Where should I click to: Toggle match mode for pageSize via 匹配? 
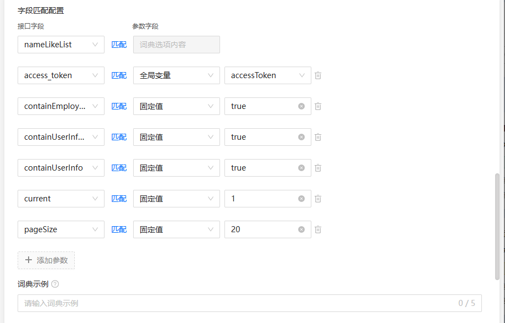pos(119,229)
